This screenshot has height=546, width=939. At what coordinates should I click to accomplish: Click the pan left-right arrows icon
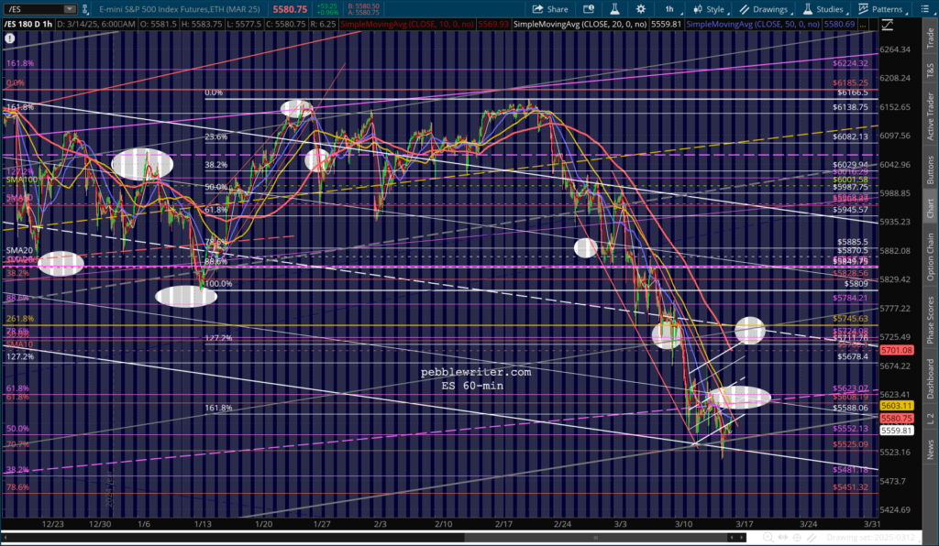click(783, 538)
